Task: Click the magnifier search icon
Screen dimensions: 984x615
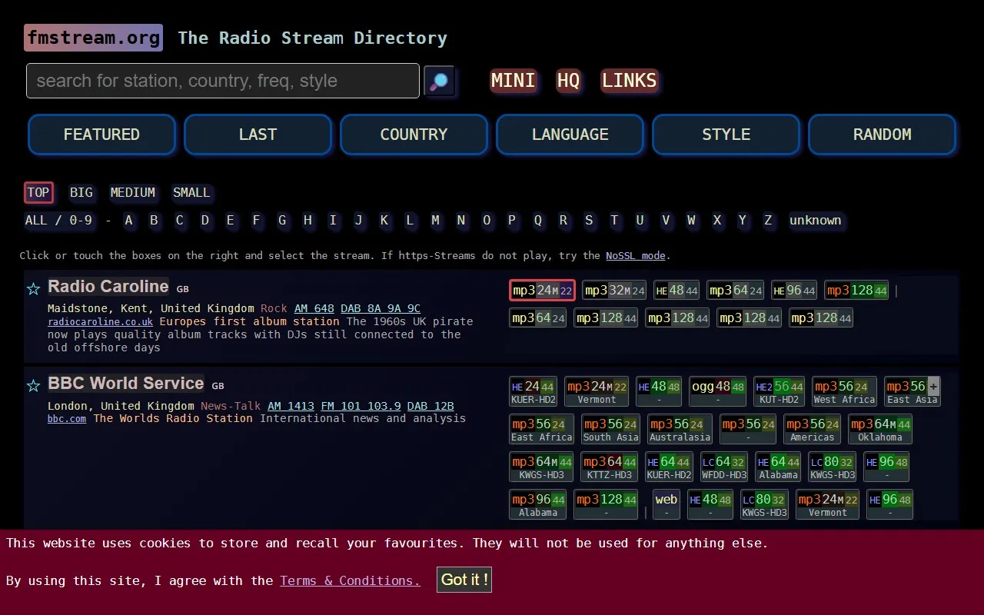Action: pyautogui.click(x=438, y=81)
